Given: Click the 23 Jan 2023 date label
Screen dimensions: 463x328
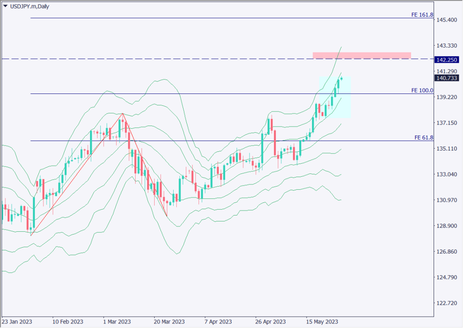Looking at the screenshot, I should (17, 322).
